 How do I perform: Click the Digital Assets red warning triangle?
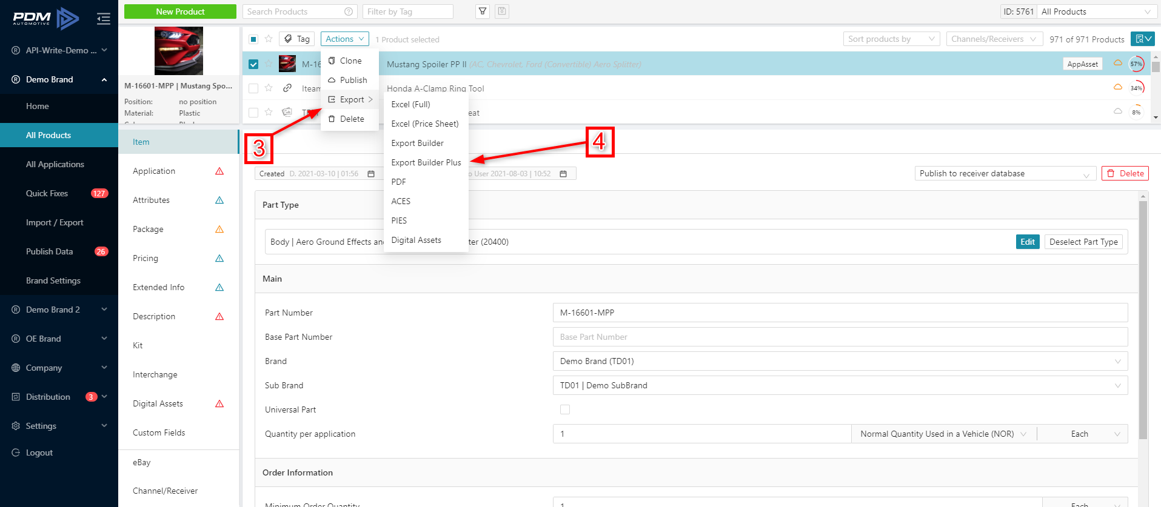(x=219, y=403)
